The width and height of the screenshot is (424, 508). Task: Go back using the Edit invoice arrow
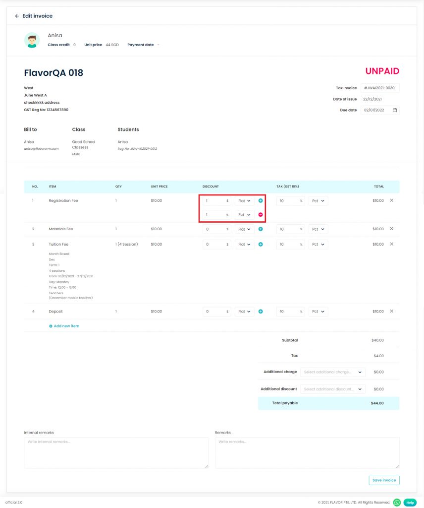[17, 16]
